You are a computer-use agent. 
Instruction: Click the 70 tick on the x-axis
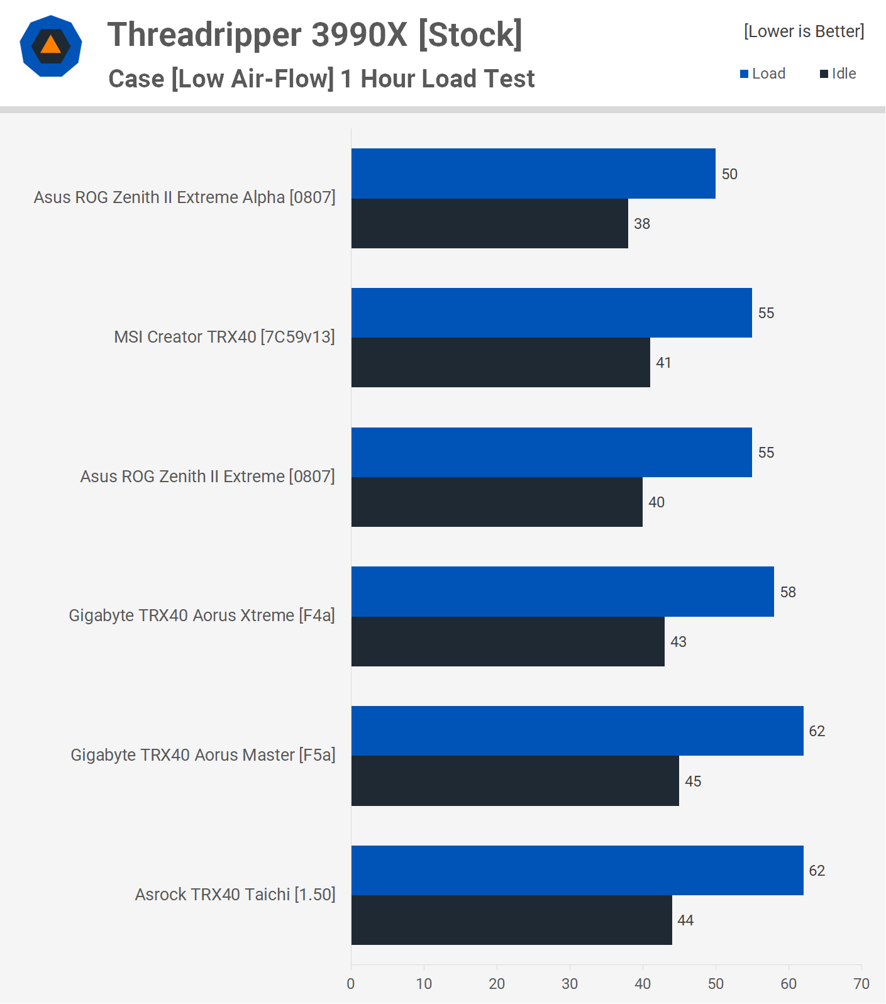pos(861,984)
